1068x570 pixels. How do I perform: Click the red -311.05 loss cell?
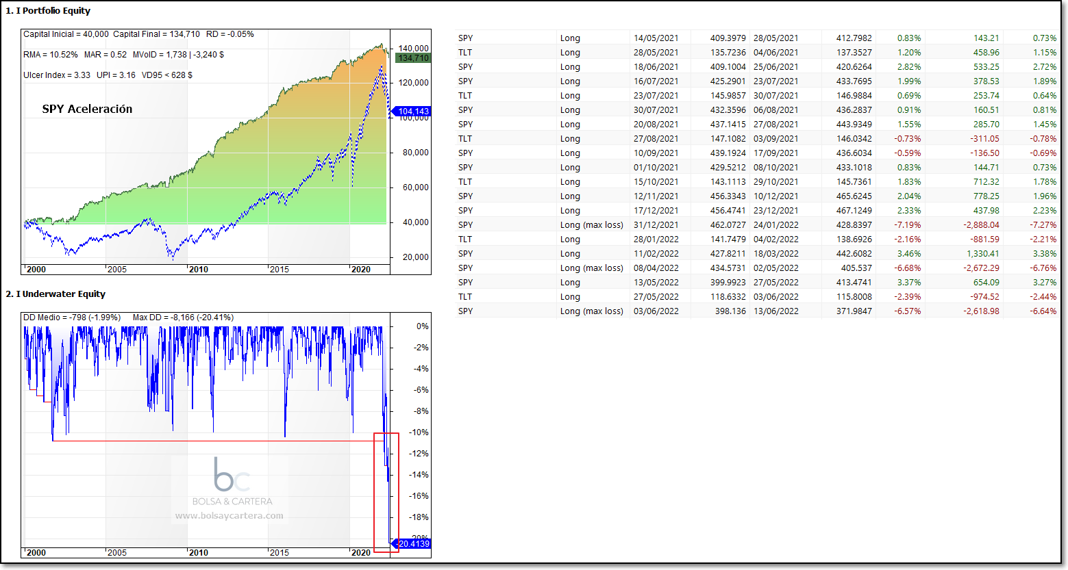click(985, 139)
